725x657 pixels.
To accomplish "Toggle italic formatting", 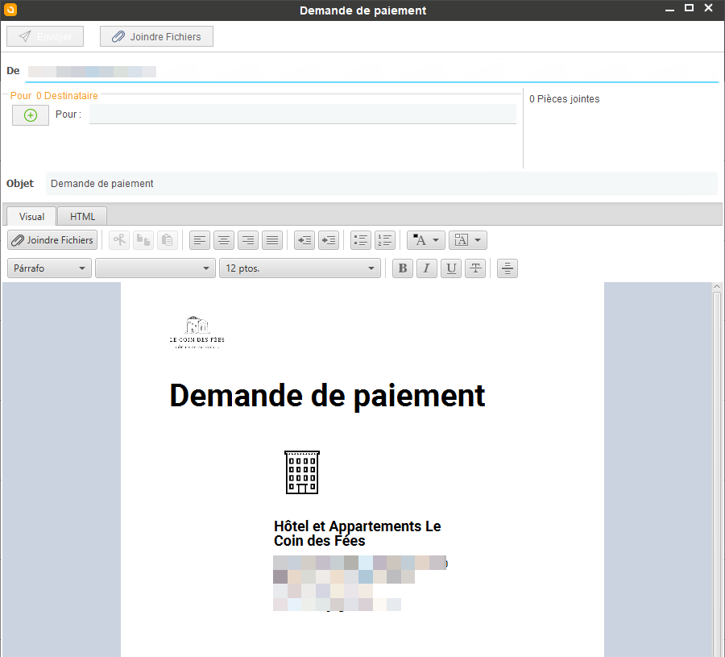I will coord(426,268).
